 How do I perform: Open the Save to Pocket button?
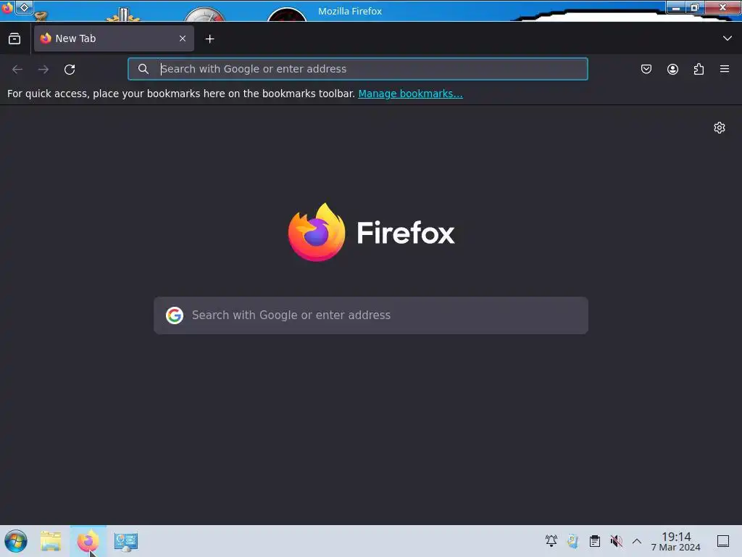tap(646, 69)
